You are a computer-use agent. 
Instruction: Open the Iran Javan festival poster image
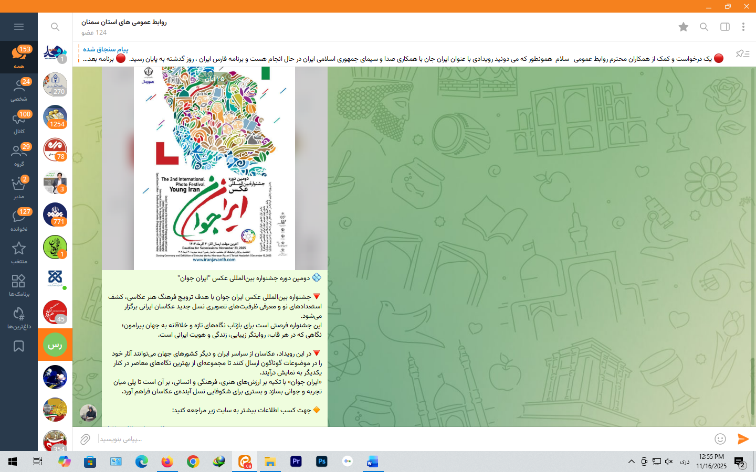coord(214,168)
